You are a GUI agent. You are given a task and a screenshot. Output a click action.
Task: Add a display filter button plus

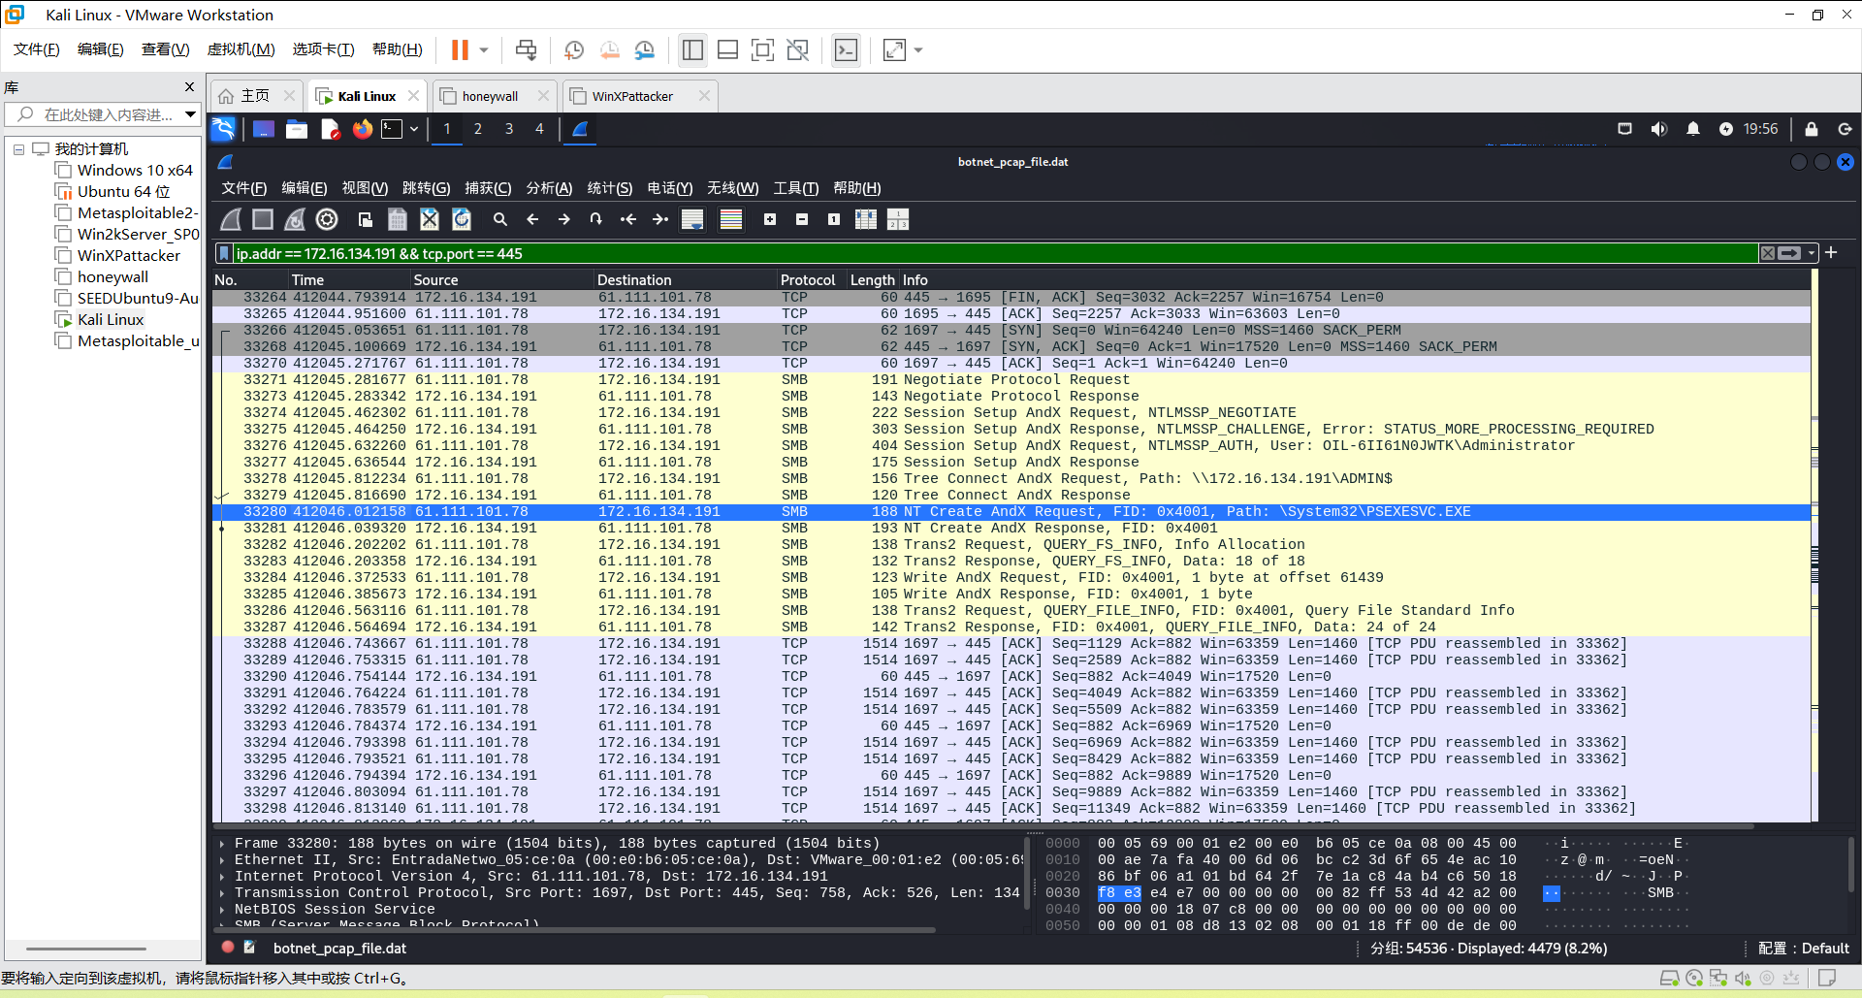1831,252
